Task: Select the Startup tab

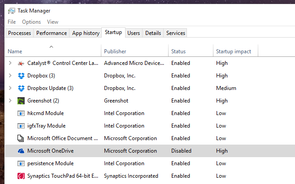Action: pos(113,32)
